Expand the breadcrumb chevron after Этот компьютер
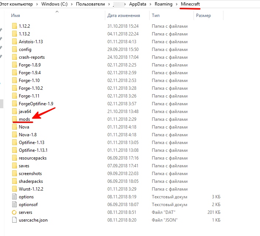The width and height of the screenshot is (260, 236). coord(37,4)
